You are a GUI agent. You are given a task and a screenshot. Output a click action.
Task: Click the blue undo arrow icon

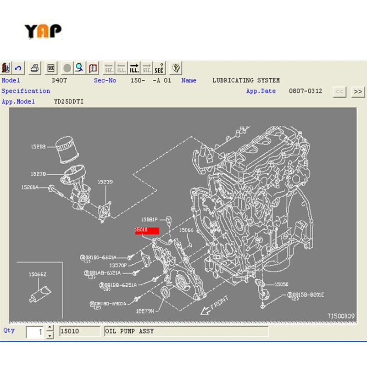click(18, 68)
